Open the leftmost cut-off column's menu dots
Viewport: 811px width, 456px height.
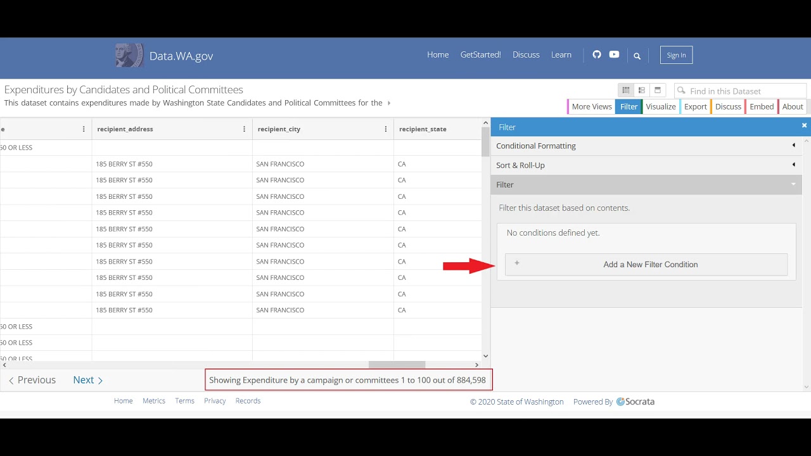(x=84, y=129)
